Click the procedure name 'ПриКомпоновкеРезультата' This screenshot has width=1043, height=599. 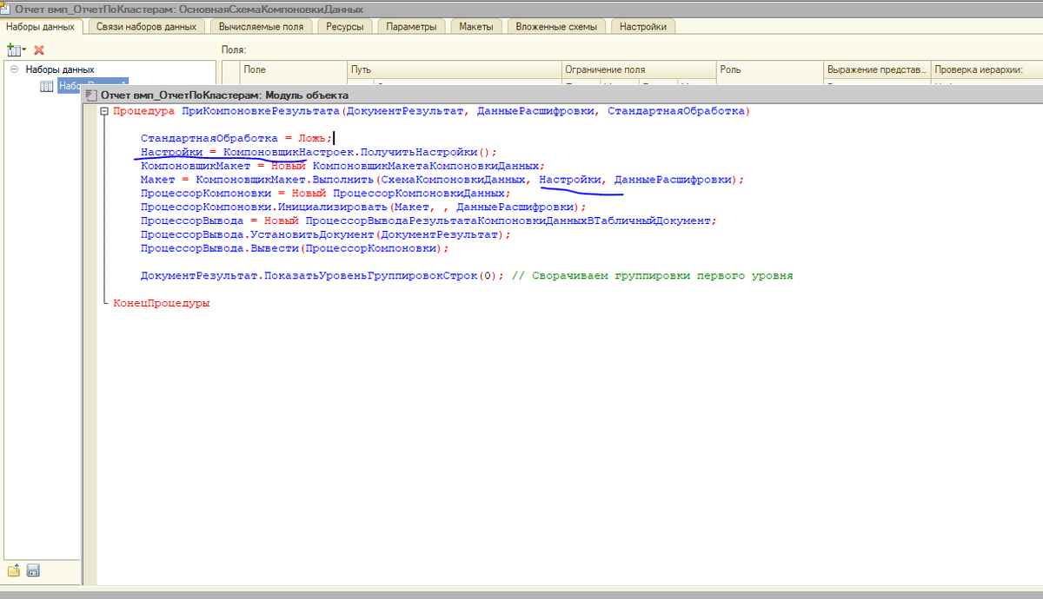click(x=260, y=111)
